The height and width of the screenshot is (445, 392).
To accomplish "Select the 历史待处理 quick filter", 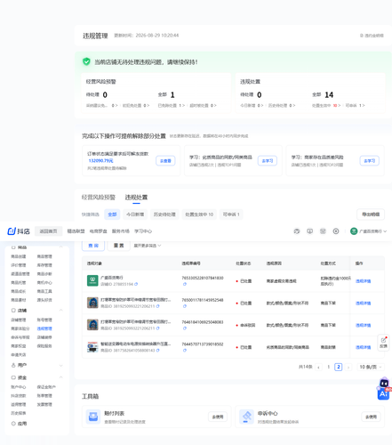I will [x=164, y=214].
